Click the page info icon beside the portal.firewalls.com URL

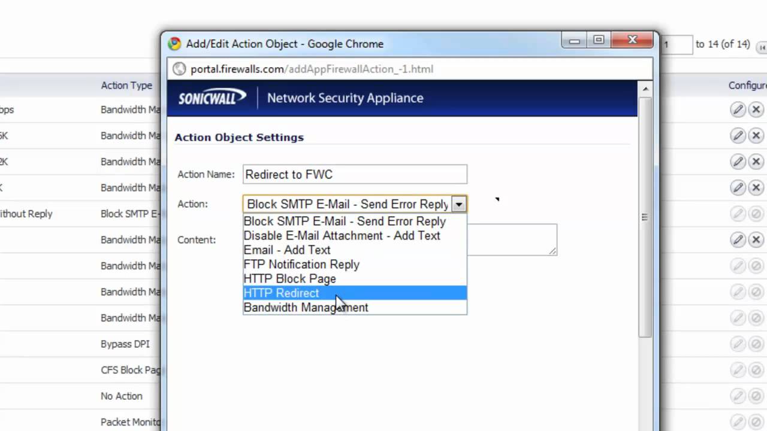[179, 69]
